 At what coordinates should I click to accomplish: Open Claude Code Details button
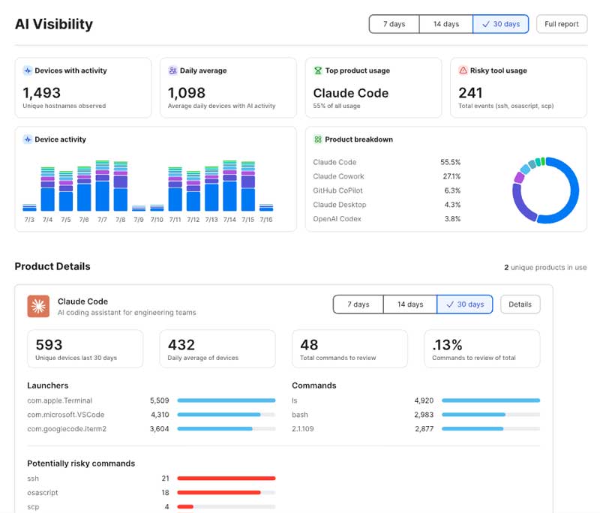[520, 304]
